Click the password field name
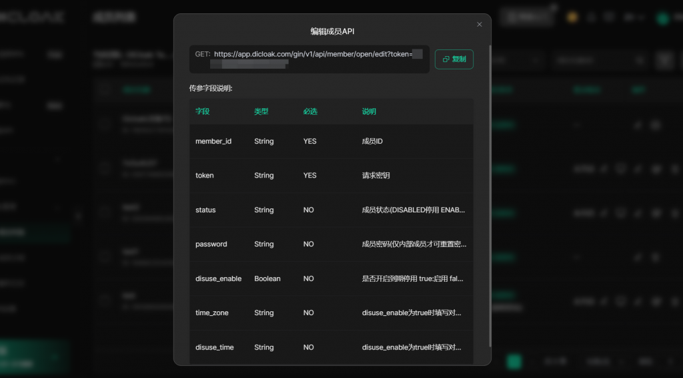Viewport: 683px width, 378px height. [x=211, y=244]
